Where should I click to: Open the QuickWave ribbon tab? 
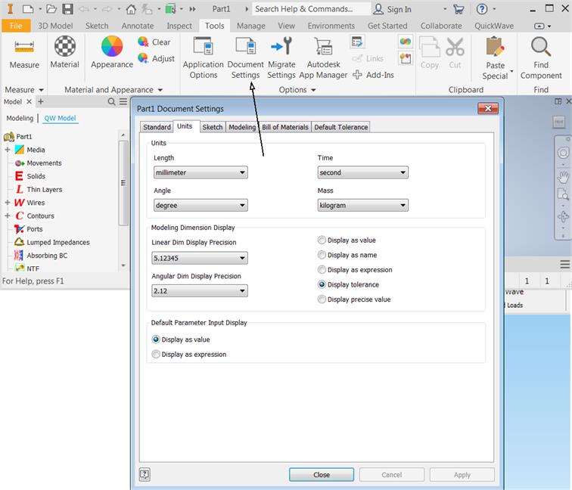[494, 26]
